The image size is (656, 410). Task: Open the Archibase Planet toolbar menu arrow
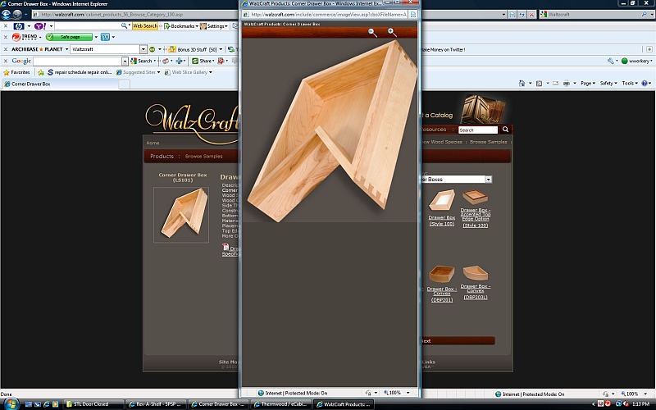tap(66, 49)
